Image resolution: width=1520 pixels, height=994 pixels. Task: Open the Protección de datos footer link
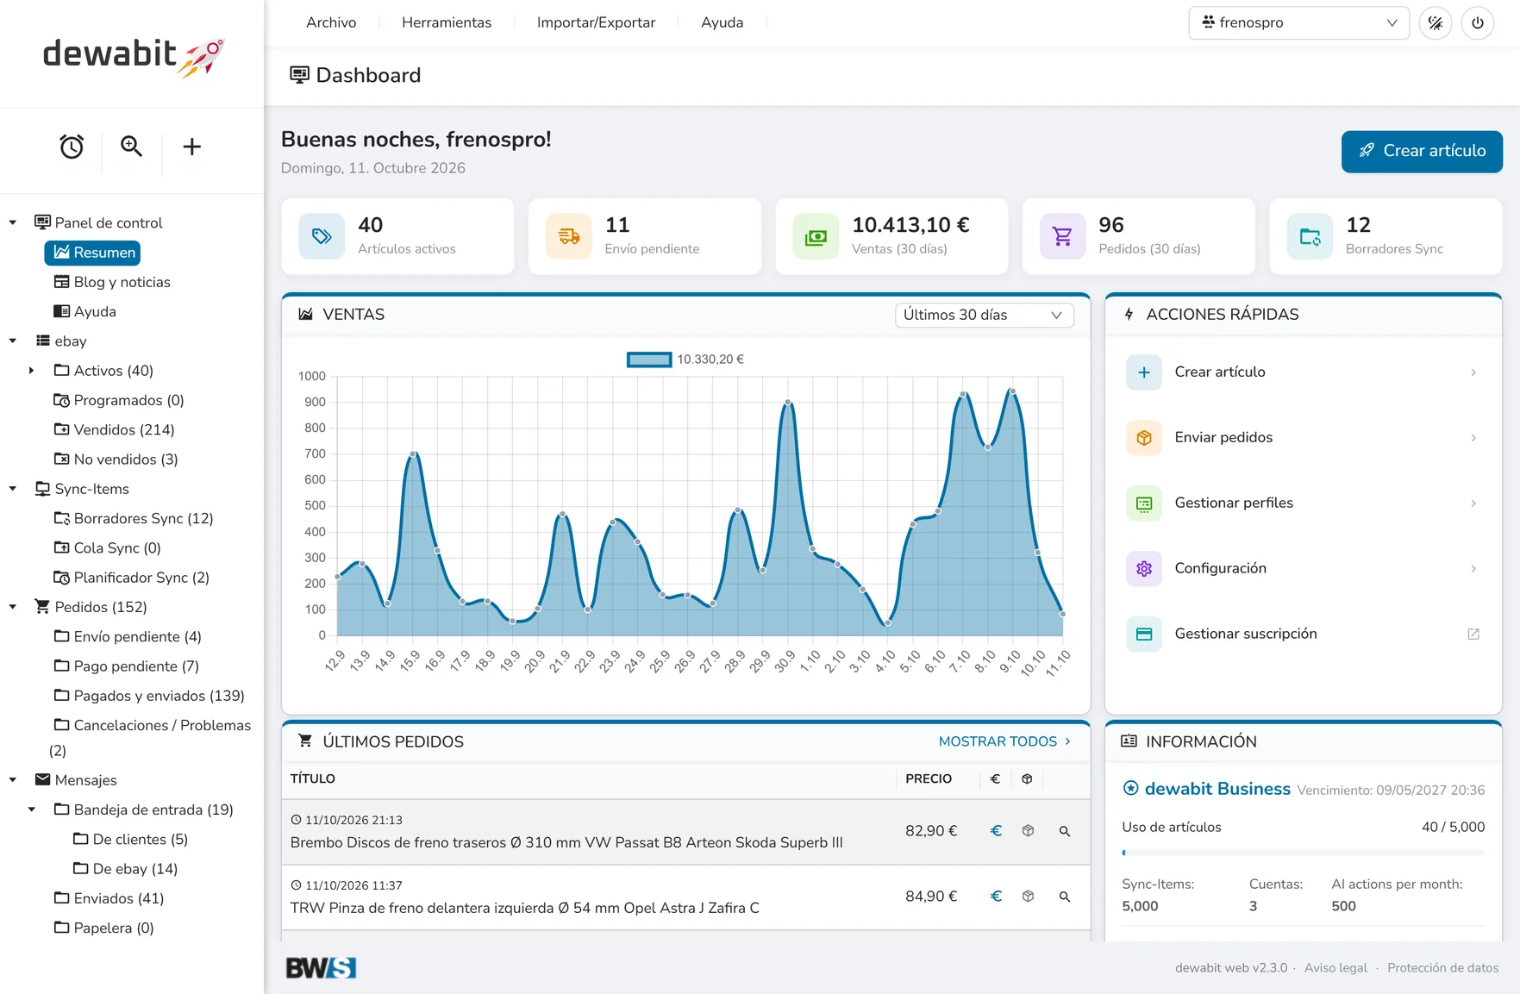(1442, 968)
